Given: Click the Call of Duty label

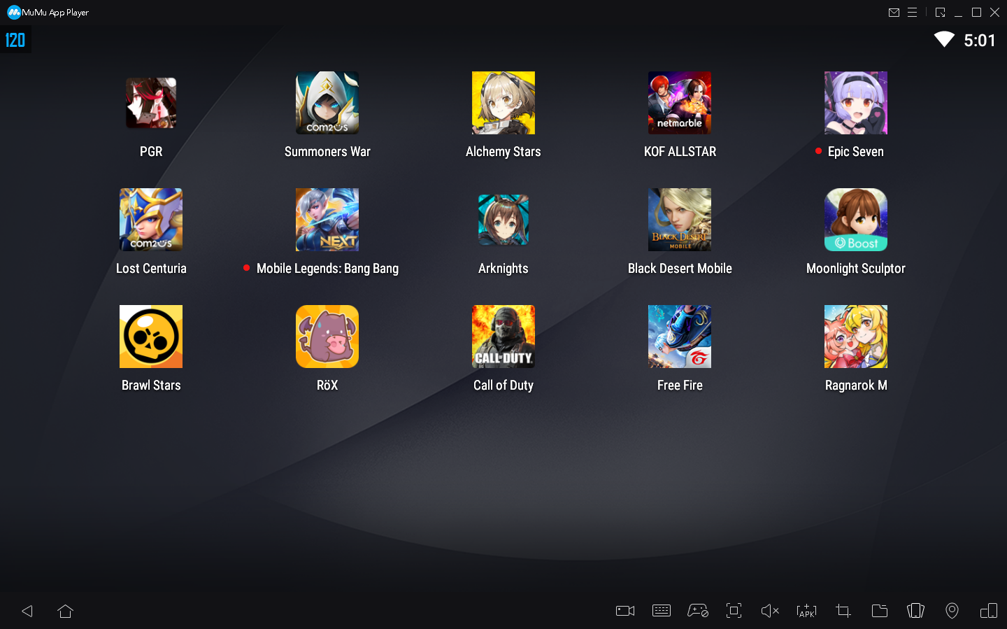Looking at the screenshot, I should (x=503, y=386).
